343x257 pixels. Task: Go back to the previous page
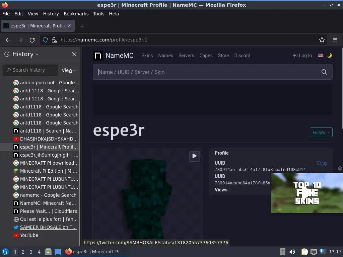tap(8, 40)
